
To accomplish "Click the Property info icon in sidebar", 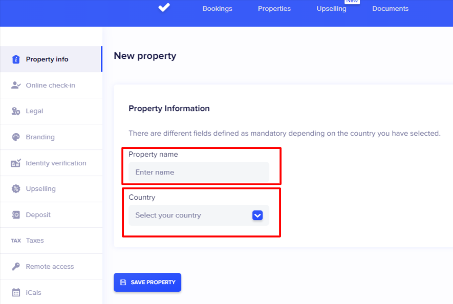I will tap(16, 59).
